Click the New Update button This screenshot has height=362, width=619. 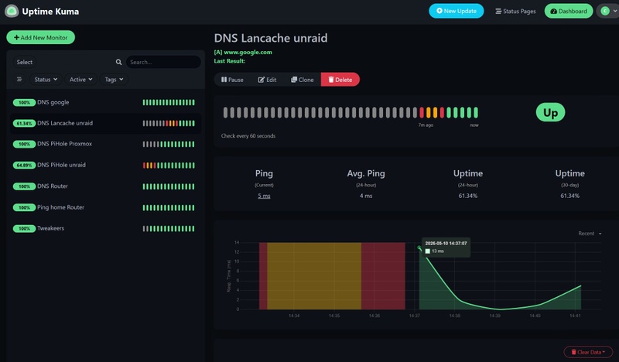457,11
